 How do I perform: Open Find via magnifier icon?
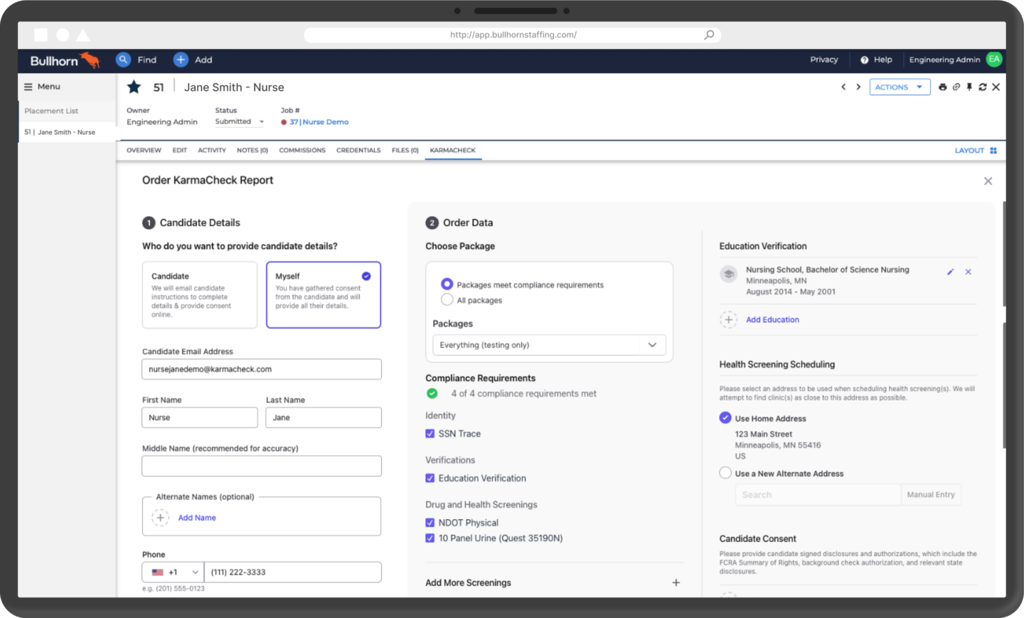coord(123,60)
